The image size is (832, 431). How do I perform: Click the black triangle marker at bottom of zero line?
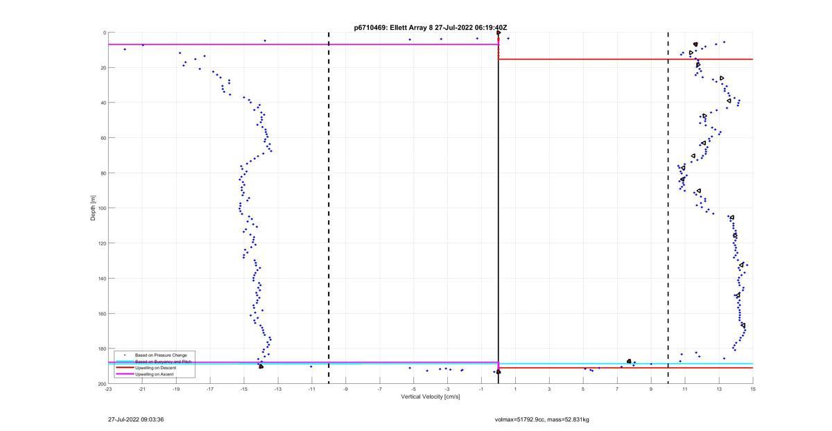point(499,371)
